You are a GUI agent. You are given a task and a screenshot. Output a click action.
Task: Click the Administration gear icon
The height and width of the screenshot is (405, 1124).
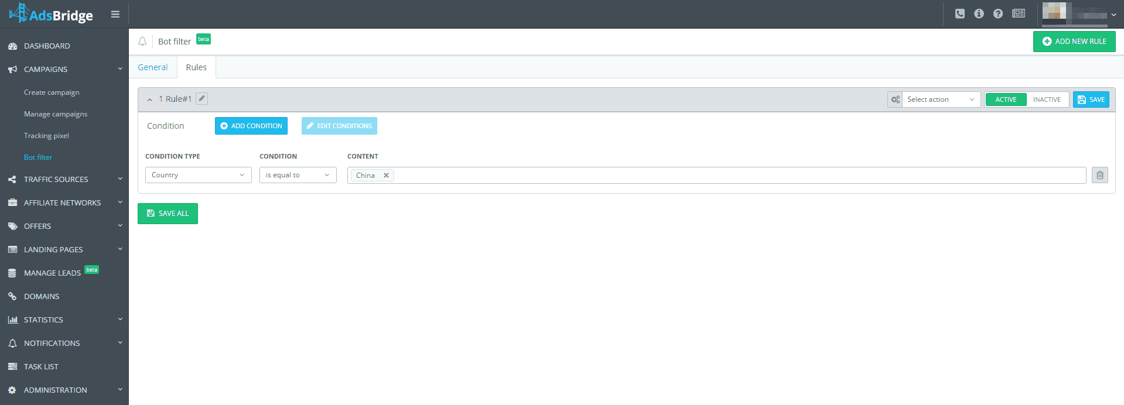click(12, 390)
